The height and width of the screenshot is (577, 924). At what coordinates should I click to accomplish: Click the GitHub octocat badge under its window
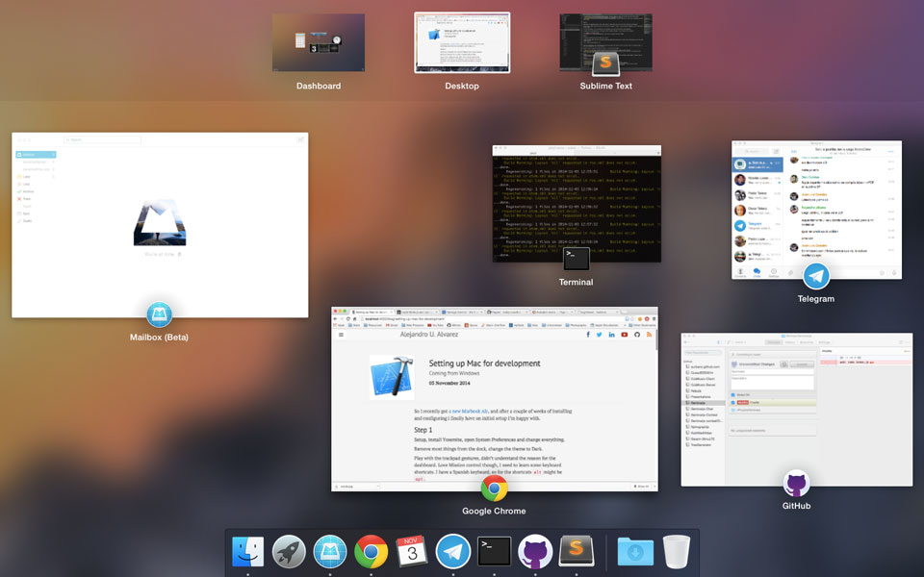pos(796,484)
